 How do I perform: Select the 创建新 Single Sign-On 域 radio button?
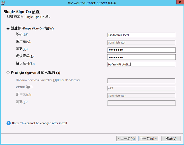(x=8, y=28)
